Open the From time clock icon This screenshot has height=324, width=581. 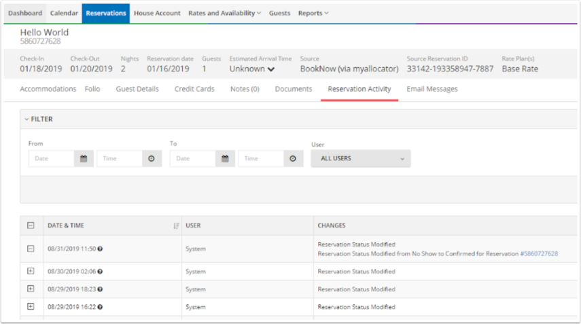pyautogui.click(x=152, y=158)
